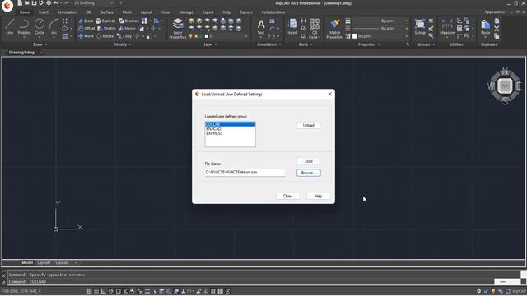Image resolution: width=527 pixels, height=296 pixels.
Task: Click the TOP face of view cube
Action: click(505, 86)
